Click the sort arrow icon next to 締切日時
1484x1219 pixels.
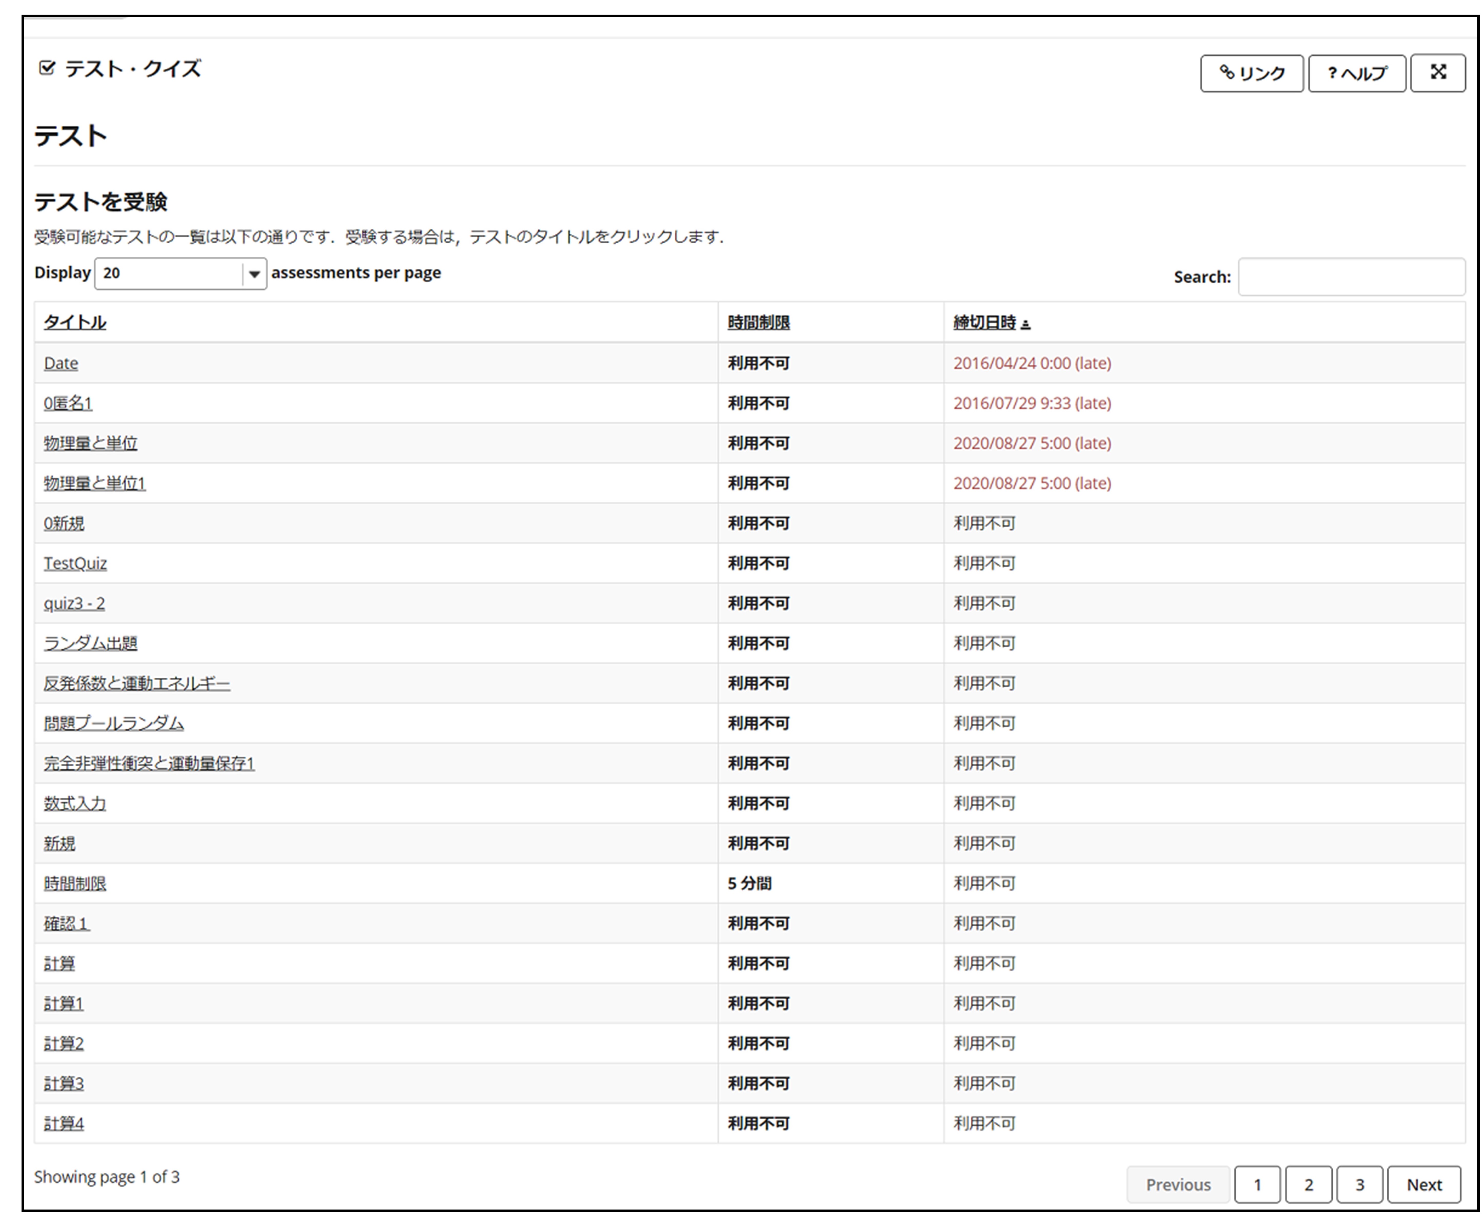pos(1025,324)
